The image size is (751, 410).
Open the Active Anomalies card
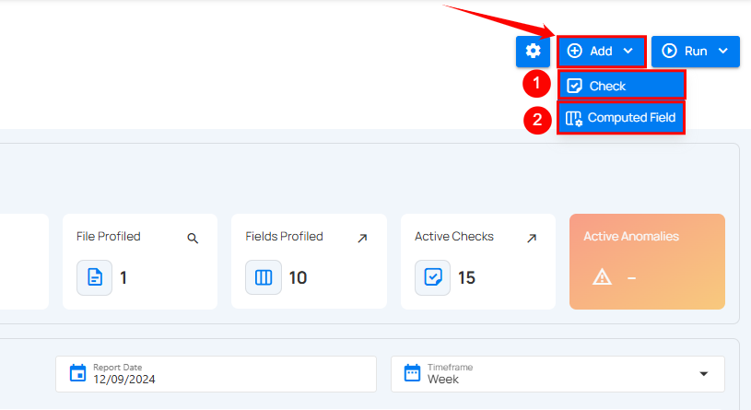click(x=647, y=261)
